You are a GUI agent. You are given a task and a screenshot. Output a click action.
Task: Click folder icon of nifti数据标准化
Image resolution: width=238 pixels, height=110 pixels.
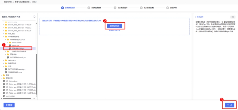click(x=6, y=36)
